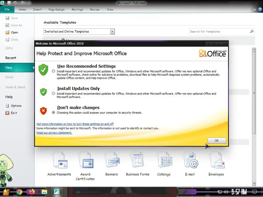Open the privacy statement link
The image size is (263, 197).
pos(54,133)
